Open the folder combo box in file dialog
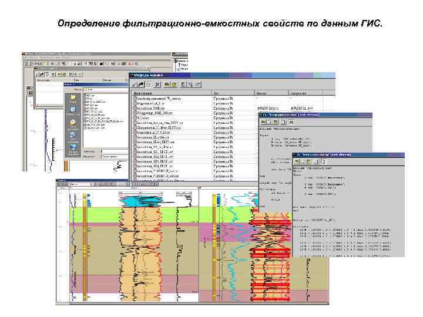 coord(105,89)
